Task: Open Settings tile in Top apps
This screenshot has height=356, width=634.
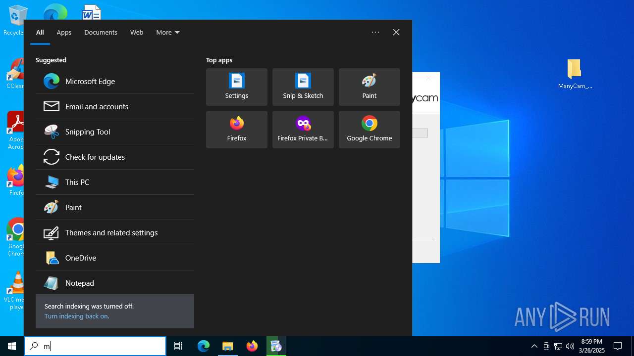Action: [x=237, y=87]
